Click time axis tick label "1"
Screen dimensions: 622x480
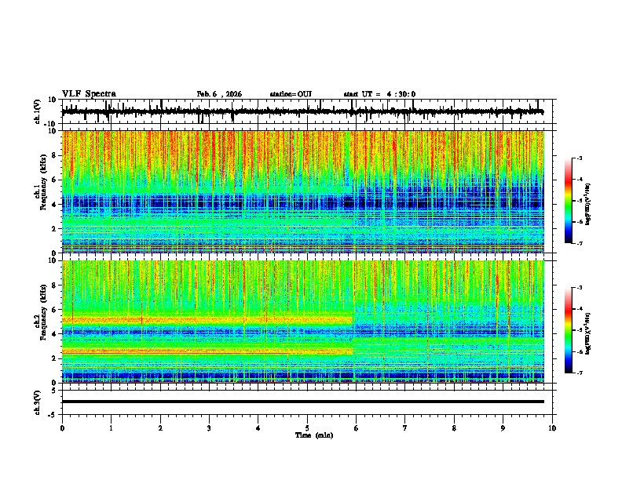pos(111,428)
